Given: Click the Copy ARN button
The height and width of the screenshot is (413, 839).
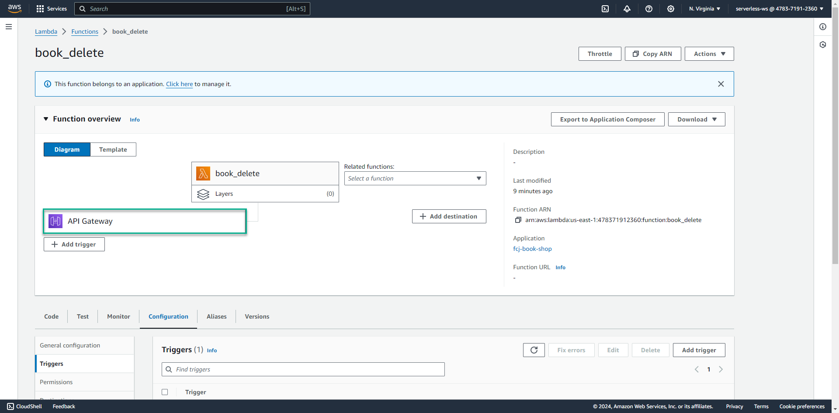Looking at the screenshot, I should (653, 54).
